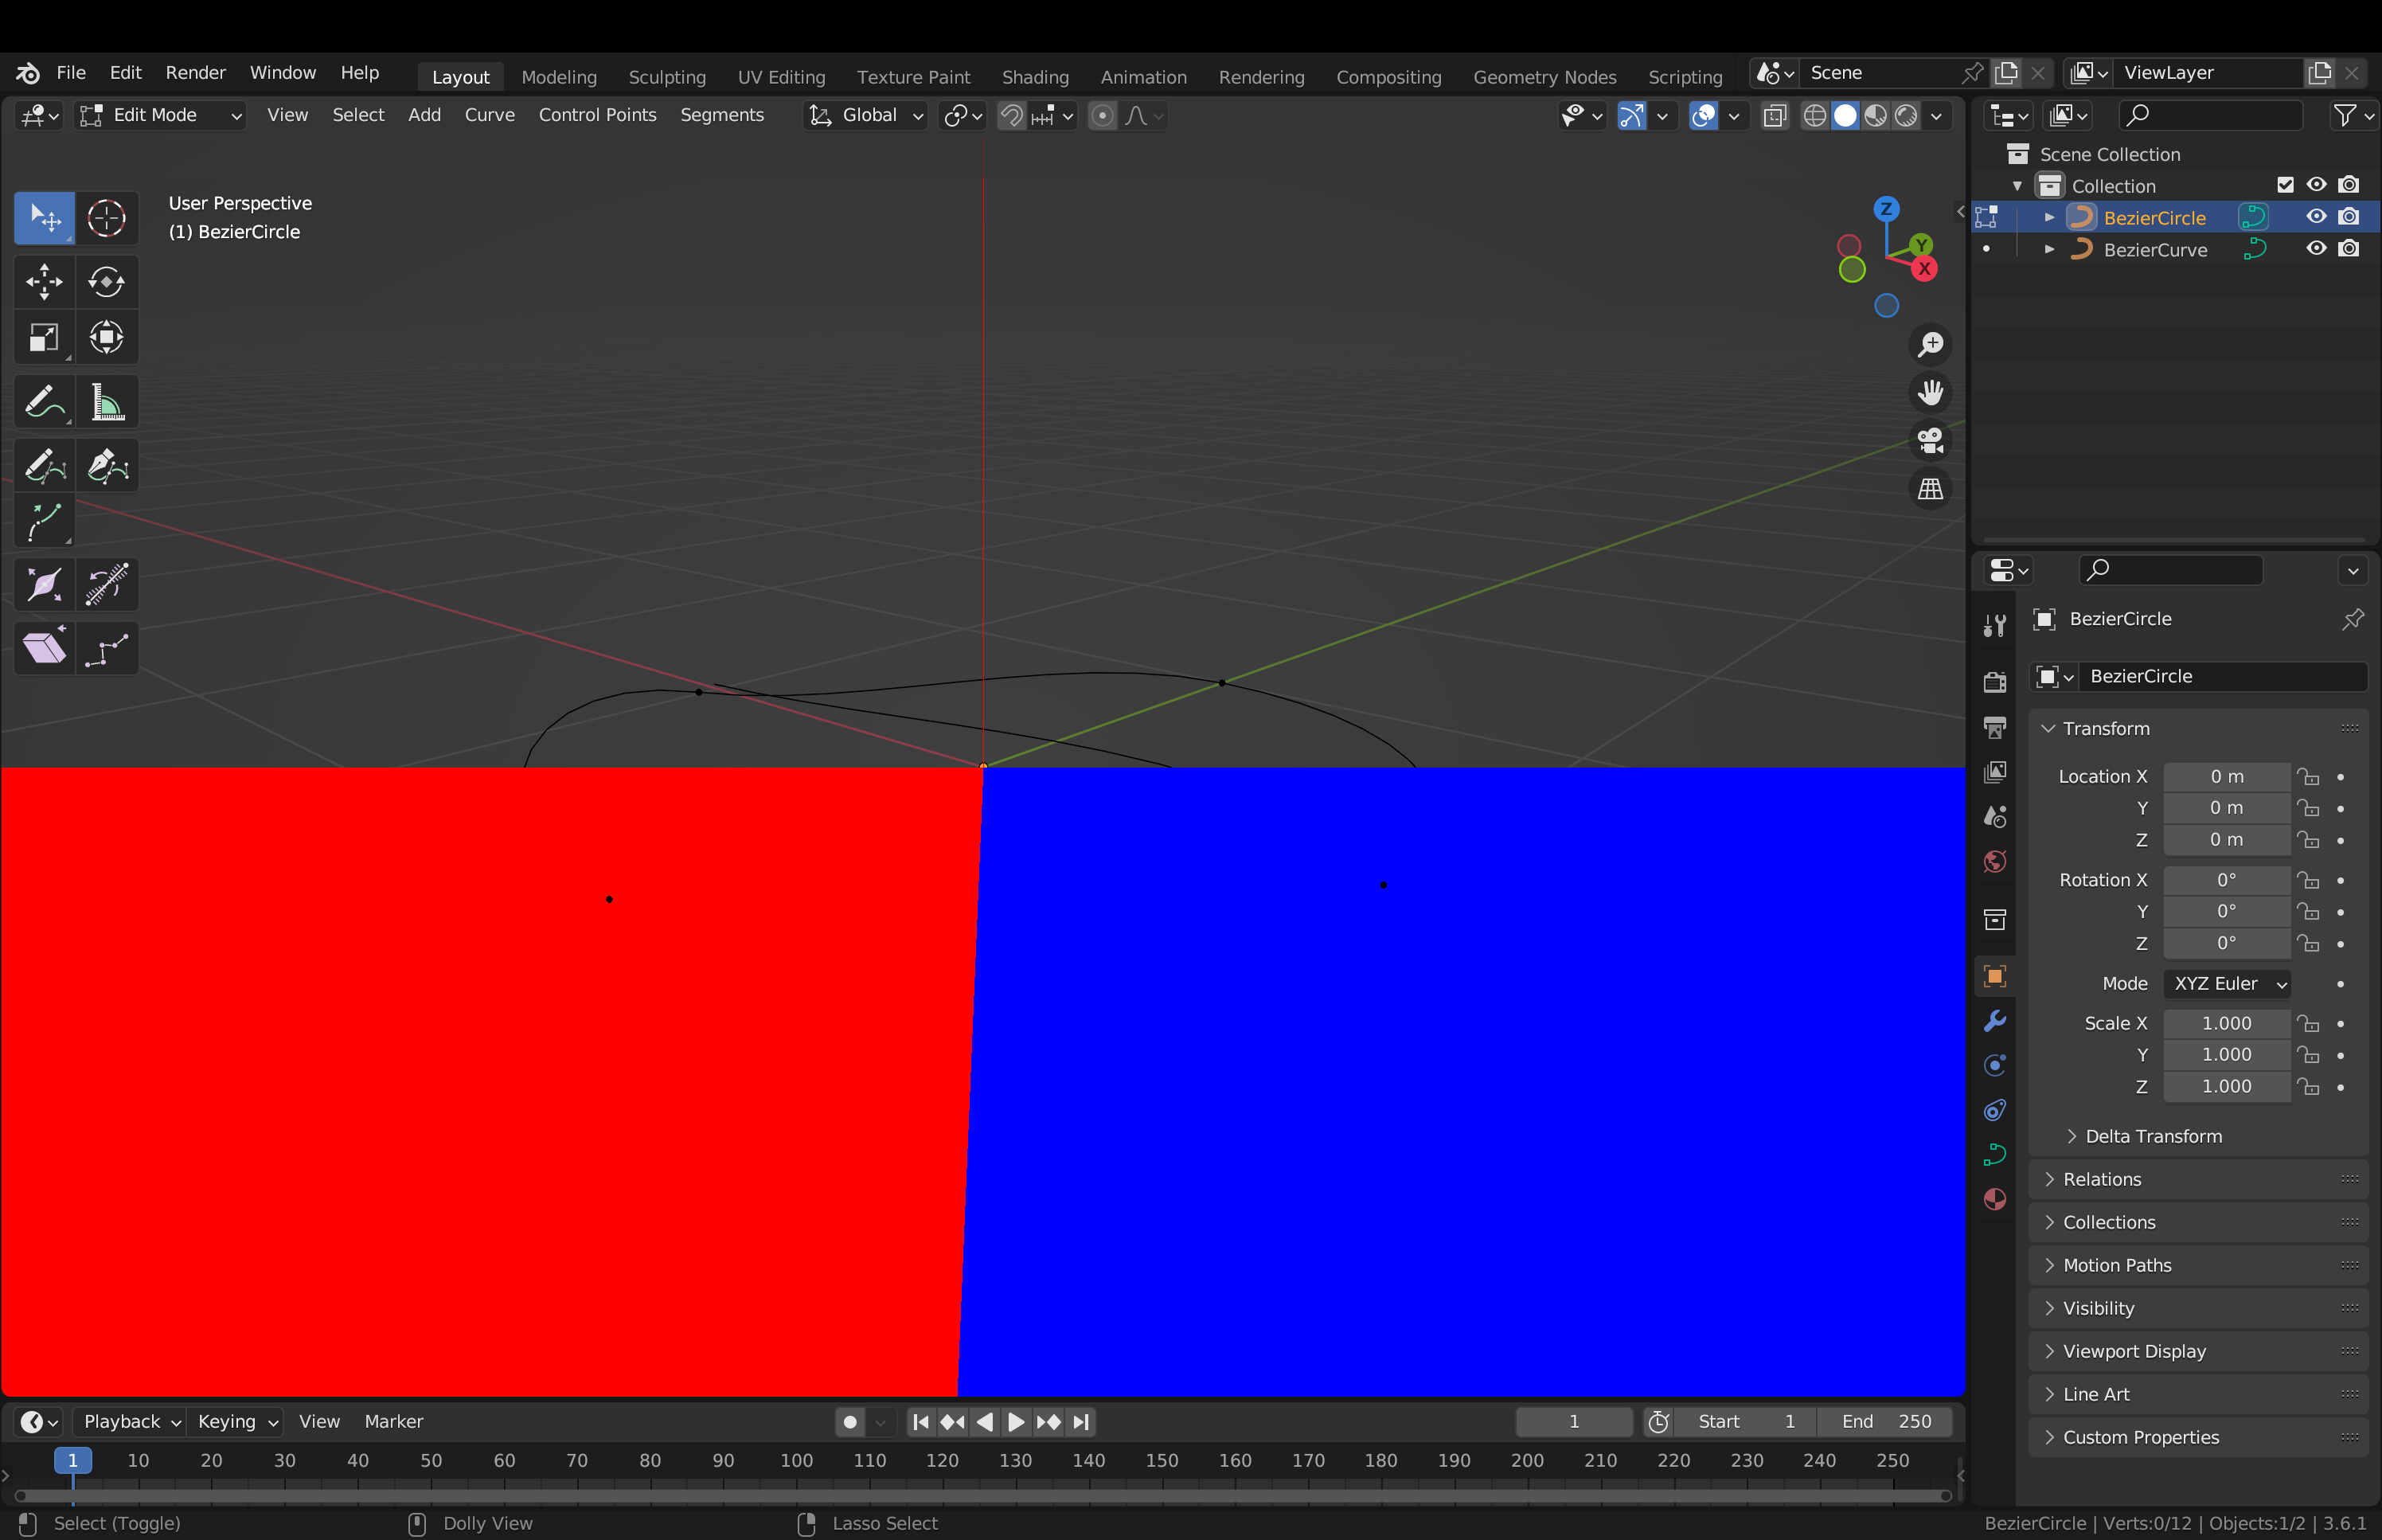Choose the Radius tool
Screen dimensions: 2382x1540
pyautogui.click(x=44, y=585)
